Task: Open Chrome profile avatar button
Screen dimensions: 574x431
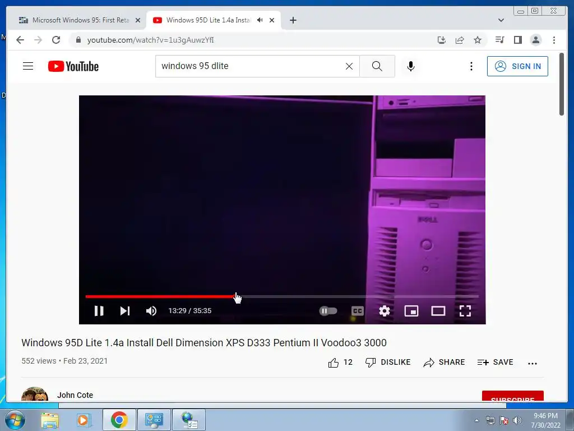Action: pos(535,40)
